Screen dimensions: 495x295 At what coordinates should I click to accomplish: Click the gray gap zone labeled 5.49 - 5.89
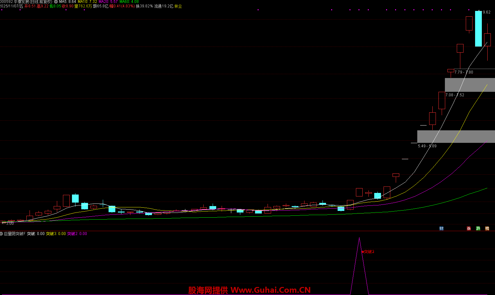[x=456, y=136]
